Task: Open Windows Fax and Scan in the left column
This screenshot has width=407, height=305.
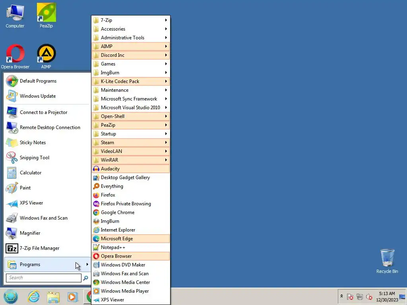Action: click(48, 218)
